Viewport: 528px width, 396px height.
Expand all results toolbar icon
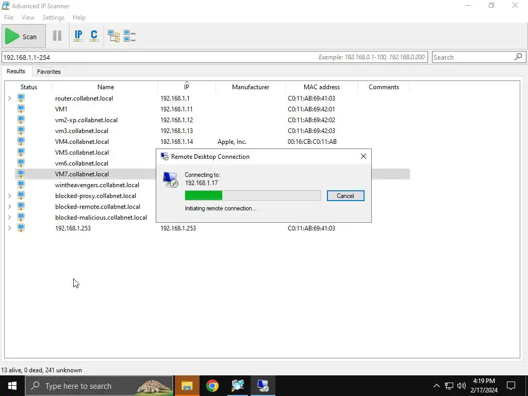click(x=113, y=36)
